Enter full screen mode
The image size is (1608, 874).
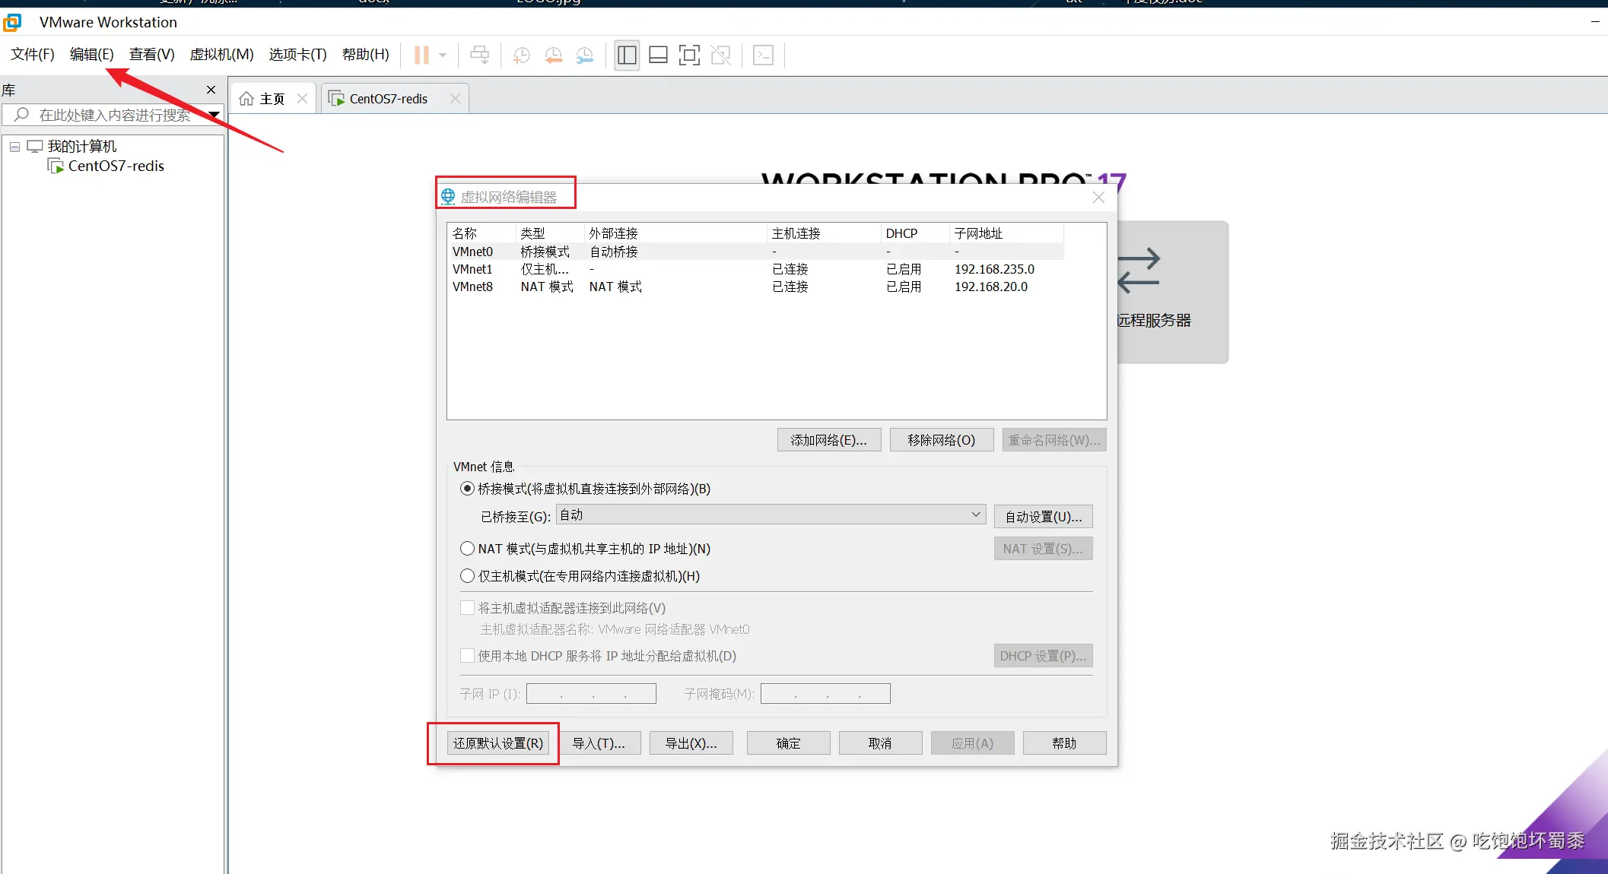689,55
